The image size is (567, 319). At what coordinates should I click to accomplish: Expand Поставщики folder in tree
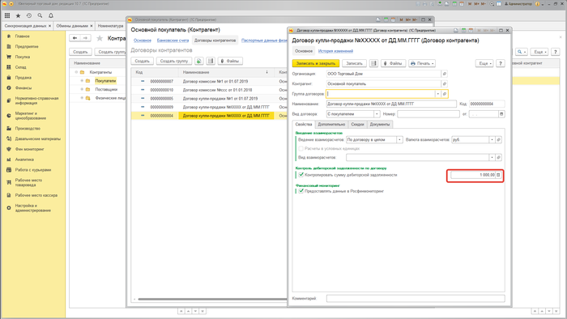(82, 89)
